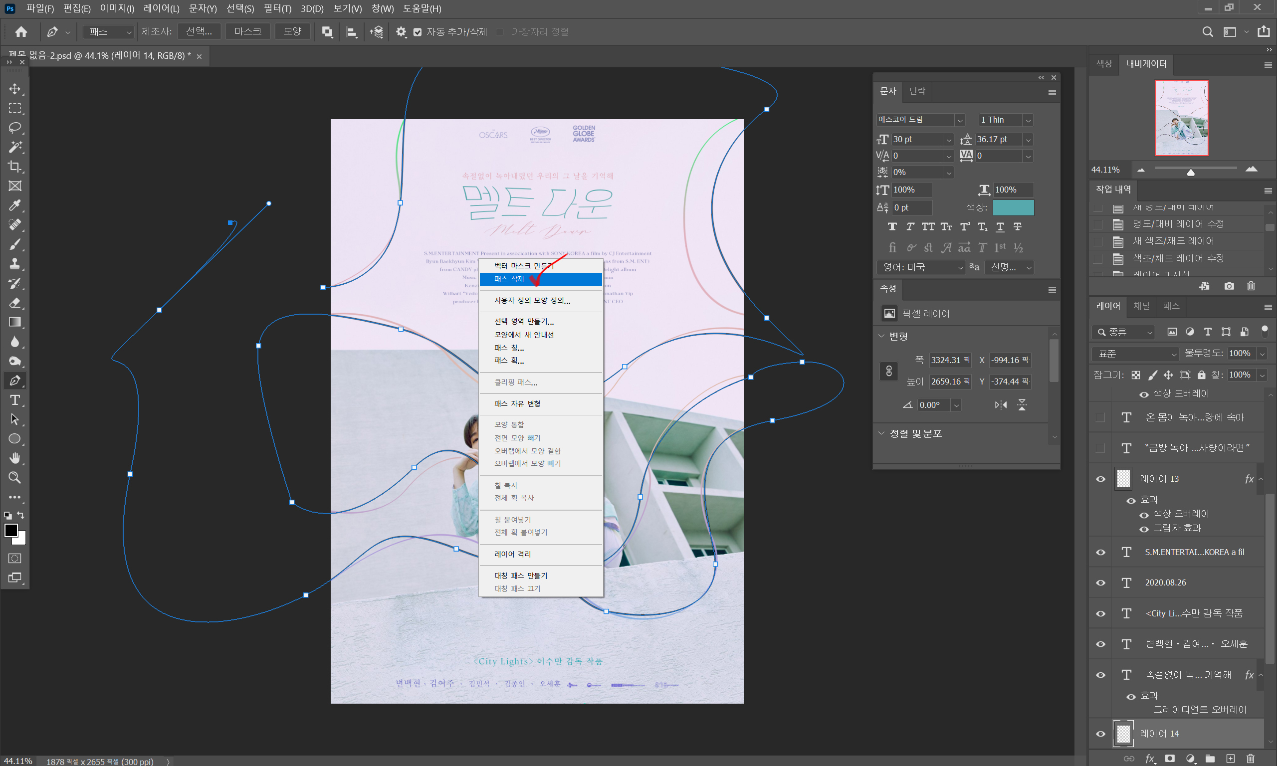Select the Magic Wand tool
This screenshot has height=766, width=1277.
pyautogui.click(x=15, y=147)
